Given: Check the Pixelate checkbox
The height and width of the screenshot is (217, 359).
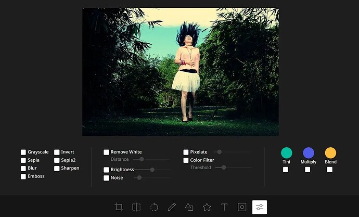Looking at the screenshot, I should coord(186,152).
